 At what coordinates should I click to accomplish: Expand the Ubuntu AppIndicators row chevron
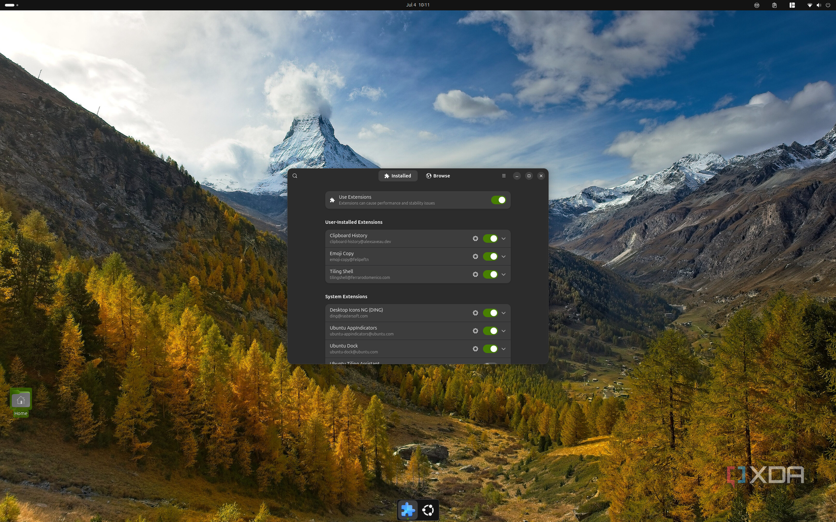point(503,331)
